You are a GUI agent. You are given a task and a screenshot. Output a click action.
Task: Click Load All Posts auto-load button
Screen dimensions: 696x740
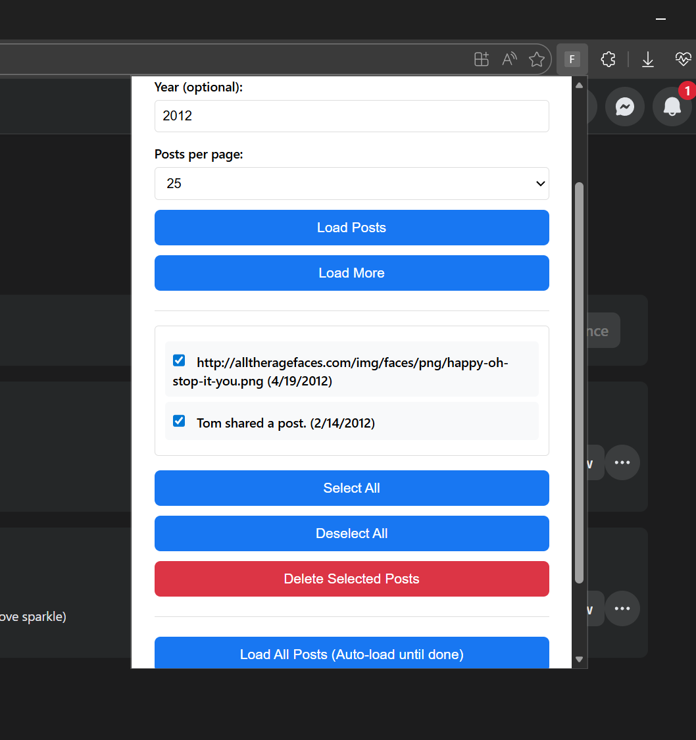click(351, 653)
